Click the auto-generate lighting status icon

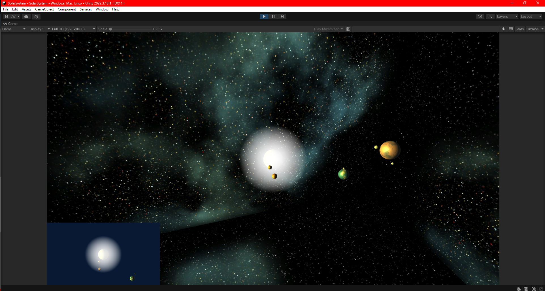tap(534, 289)
